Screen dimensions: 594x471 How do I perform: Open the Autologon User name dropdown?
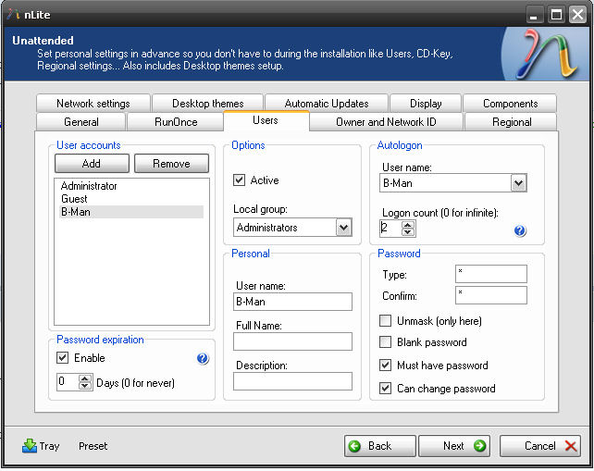[x=519, y=183]
